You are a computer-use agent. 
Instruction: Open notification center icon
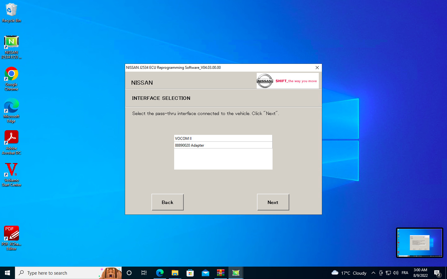pyautogui.click(x=437, y=273)
